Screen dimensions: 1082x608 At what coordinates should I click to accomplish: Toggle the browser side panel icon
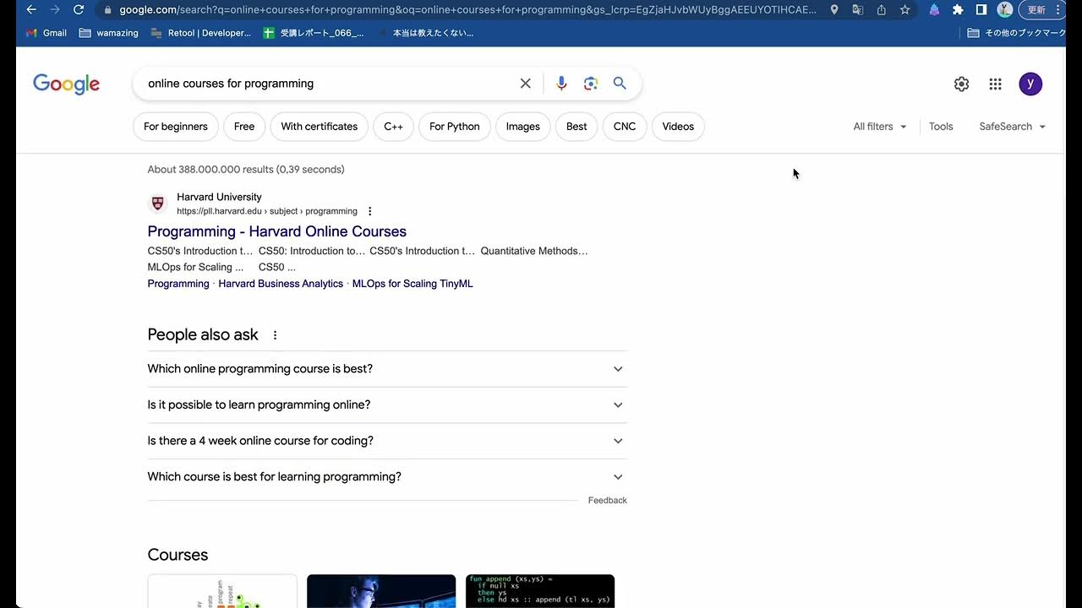[981, 9]
